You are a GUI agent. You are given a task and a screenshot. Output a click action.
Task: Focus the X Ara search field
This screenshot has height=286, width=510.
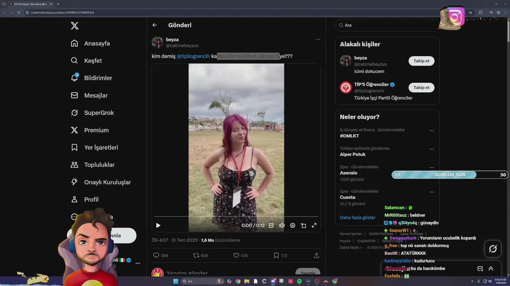click(x=386, y=25)
